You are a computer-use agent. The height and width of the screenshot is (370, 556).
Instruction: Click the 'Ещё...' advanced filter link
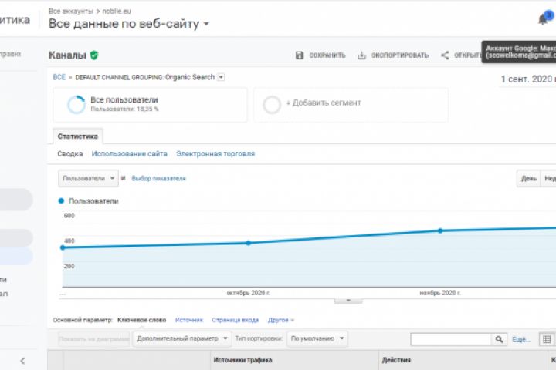pos(521,339)
